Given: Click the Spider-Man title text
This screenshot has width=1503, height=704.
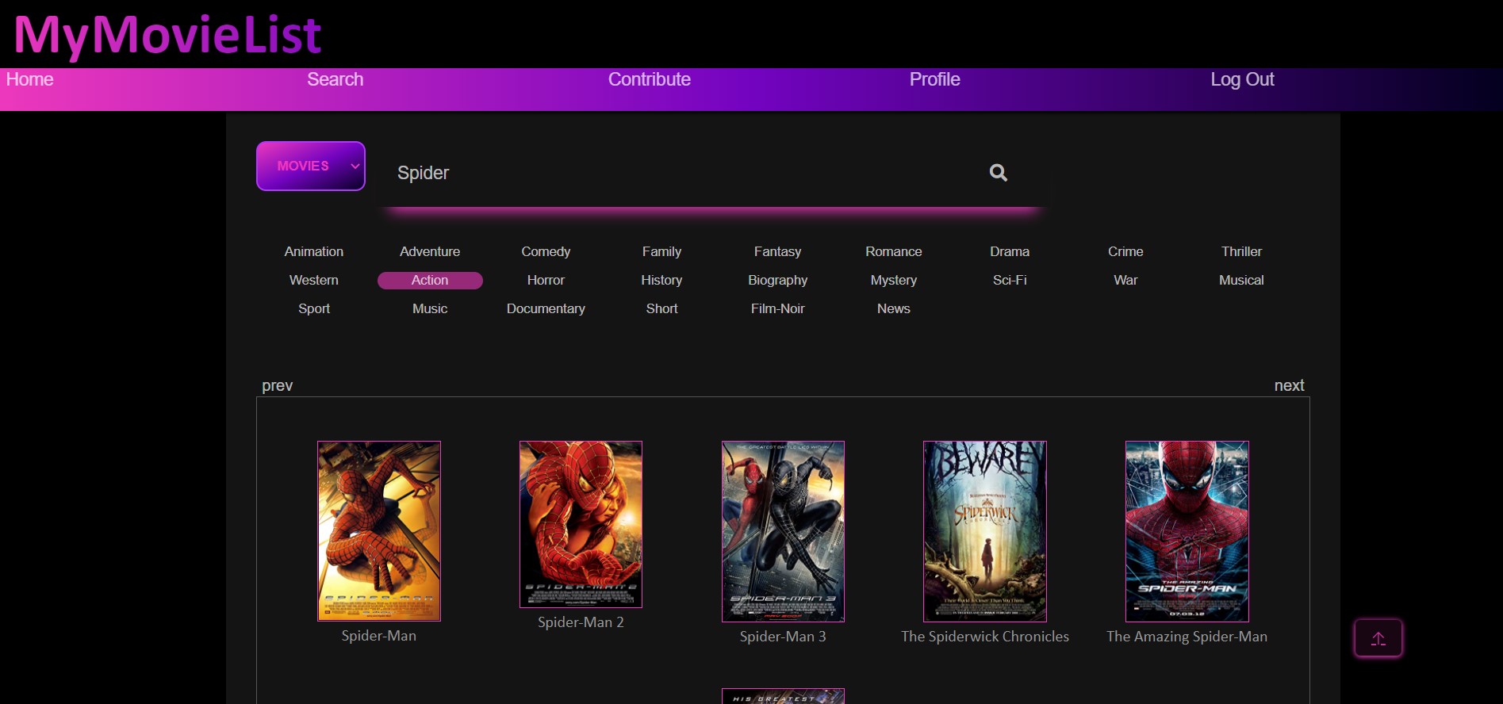Looking at the screenshot, I should click(379, 636).
